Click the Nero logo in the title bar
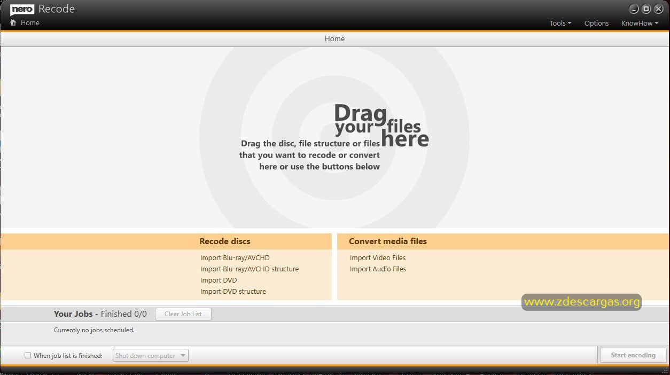 pos(22,9)
